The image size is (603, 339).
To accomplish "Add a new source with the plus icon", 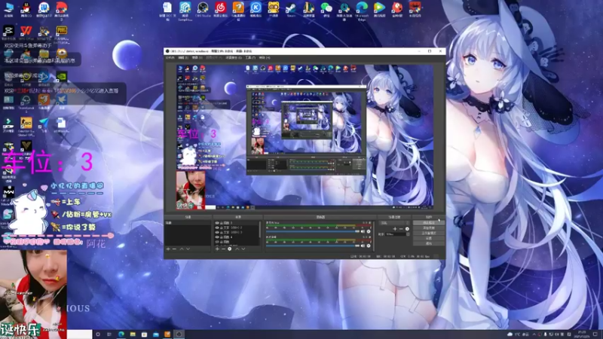I will pos(217,249).
